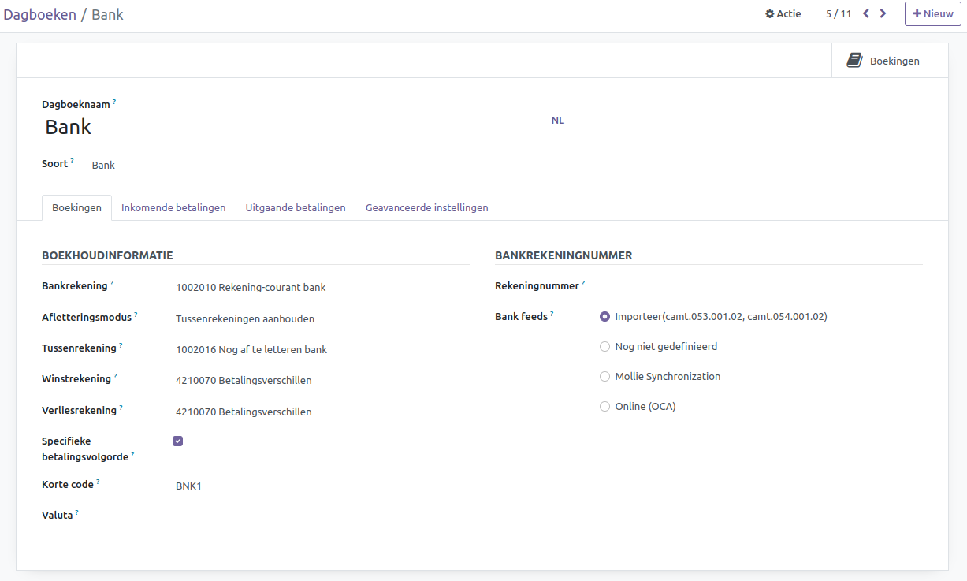Click the gear Actie menu
Screen dimensions: 967x581
point(783,13)
